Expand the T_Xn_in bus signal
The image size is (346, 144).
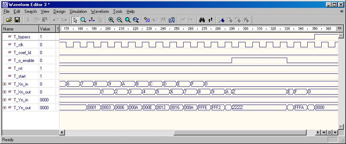click(4, 84)
